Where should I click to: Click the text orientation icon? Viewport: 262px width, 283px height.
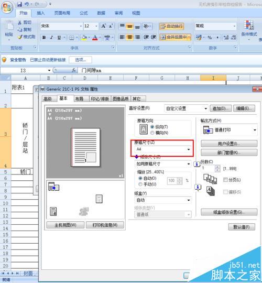tap(147, 26)
